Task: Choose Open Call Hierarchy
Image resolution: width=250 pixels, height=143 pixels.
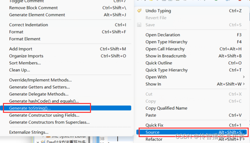Action: (192, 49)
